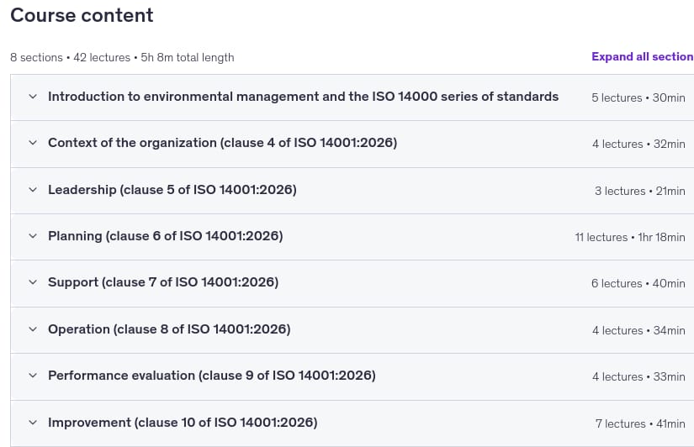Expand the Operation clause 8 chevron

[33, 329]
